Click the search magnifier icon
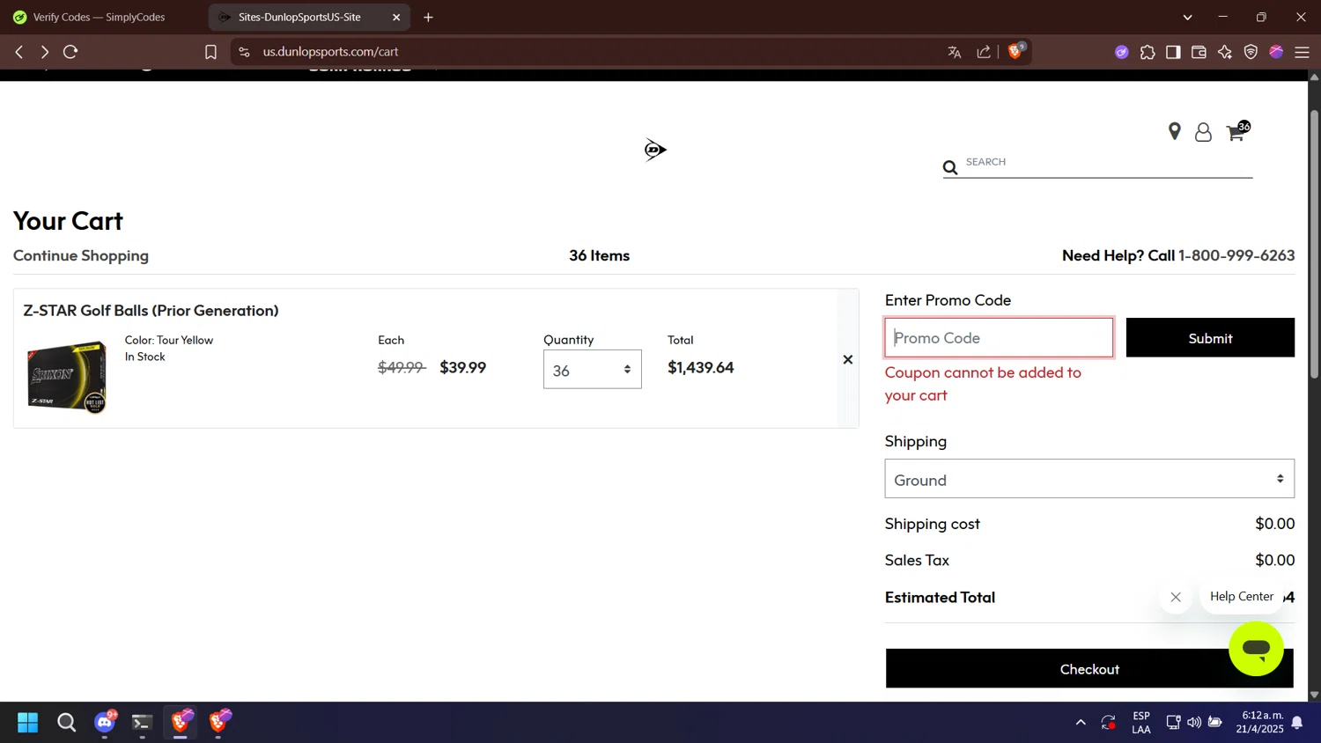This screenshot has width=1321, height=743. click(x=949, y=167)
